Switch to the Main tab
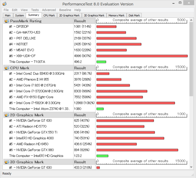This screenshot has height=178, width=196. (x=8, y=15)
